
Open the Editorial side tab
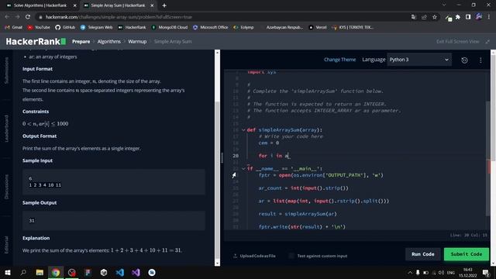click(x=6, y=245)
